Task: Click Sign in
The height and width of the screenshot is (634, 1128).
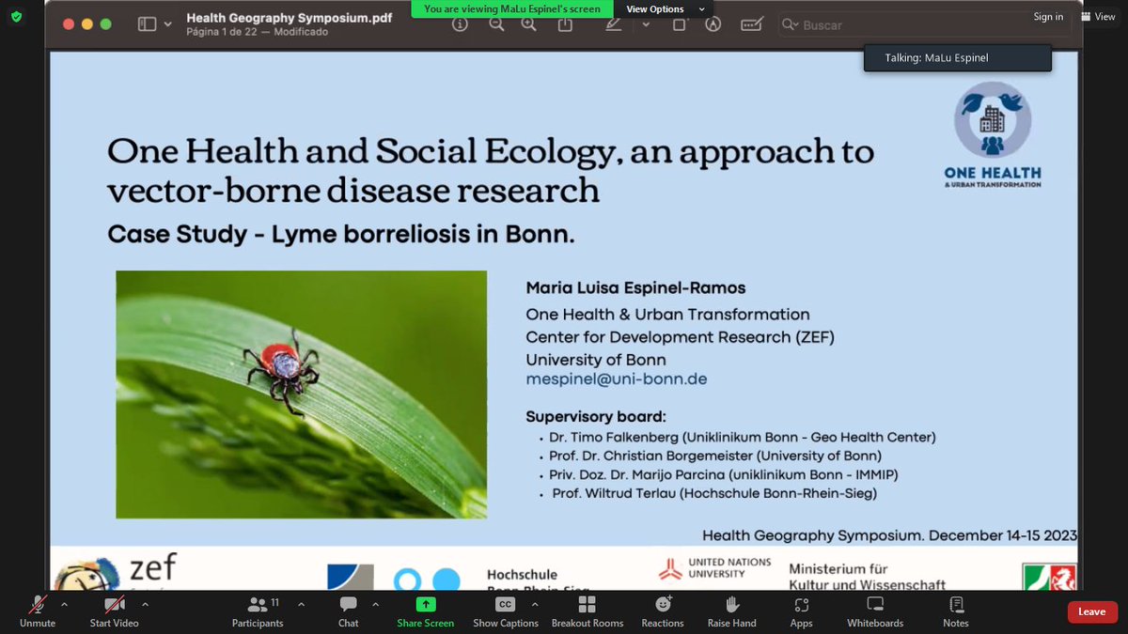Action: pos(1048,17)
